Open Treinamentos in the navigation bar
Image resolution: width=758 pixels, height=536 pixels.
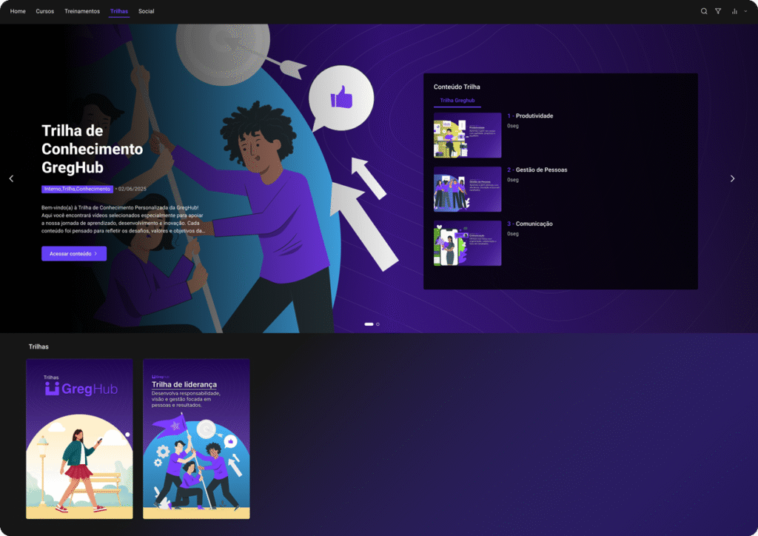(82, 11)
